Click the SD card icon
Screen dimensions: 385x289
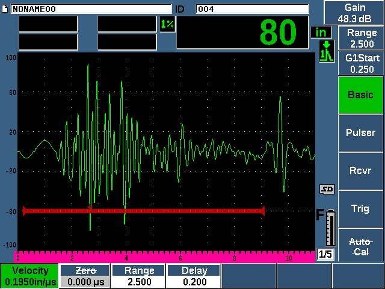click(x=327, y=190)
